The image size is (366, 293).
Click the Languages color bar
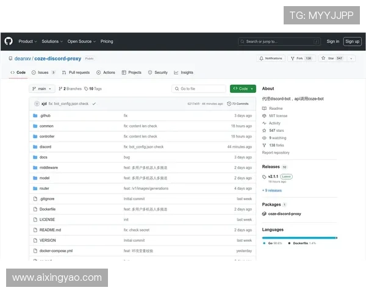pyautogui.click(x=299, y=237)
